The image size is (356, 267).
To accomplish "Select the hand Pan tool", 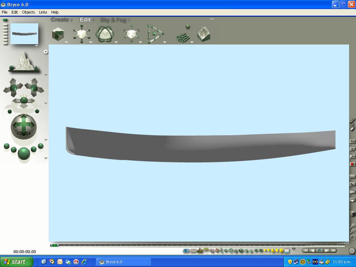I will pyautogui.click(x=353, y=237).
